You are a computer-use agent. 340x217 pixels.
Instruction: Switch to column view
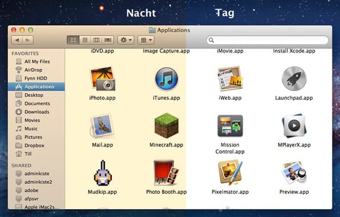pos(97,40)
